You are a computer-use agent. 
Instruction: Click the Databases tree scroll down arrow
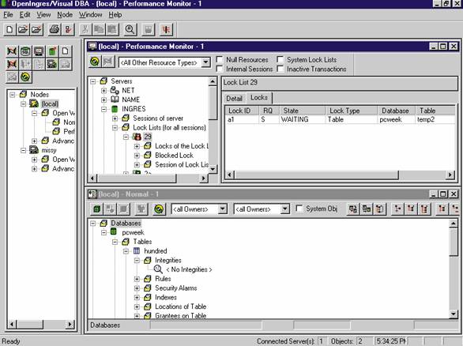[x=453, y=314]
